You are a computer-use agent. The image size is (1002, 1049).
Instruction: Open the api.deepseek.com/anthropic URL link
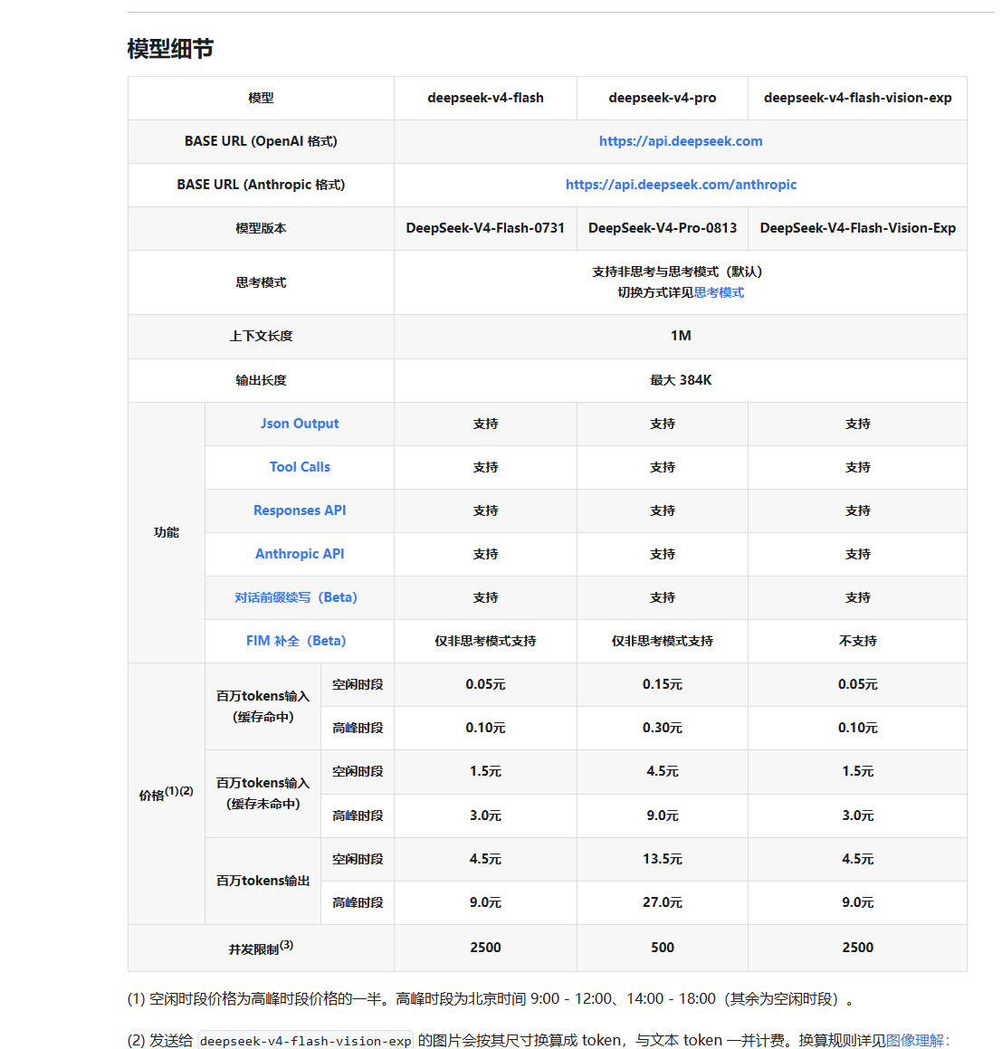(681, 185)
